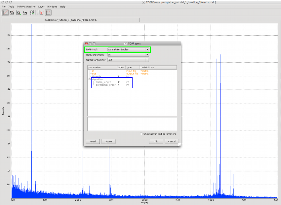This screenshot has width=281, height=205.
Task: Open the Tools menu
Action: [11, 6]
